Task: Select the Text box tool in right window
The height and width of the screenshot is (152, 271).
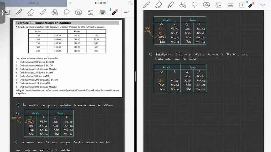Action: (242, 5)
